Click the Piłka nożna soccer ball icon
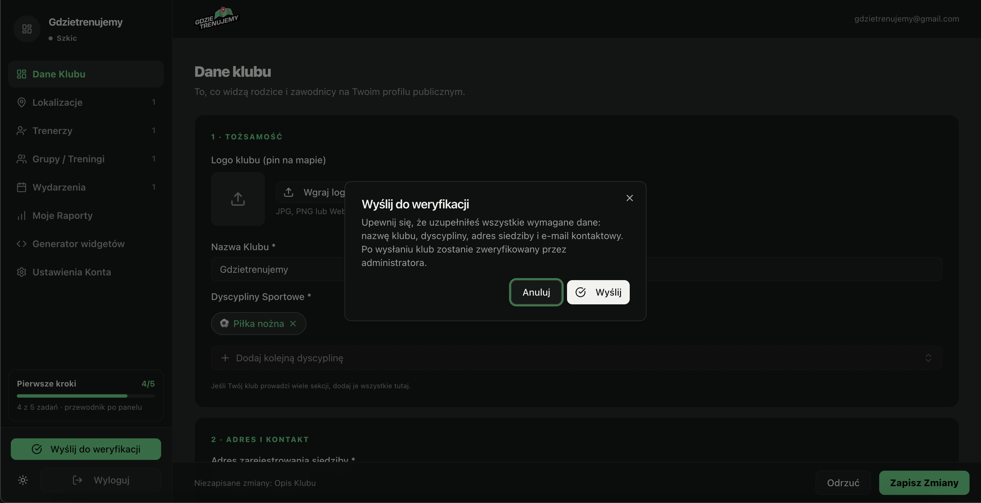 tap(224, 324)
